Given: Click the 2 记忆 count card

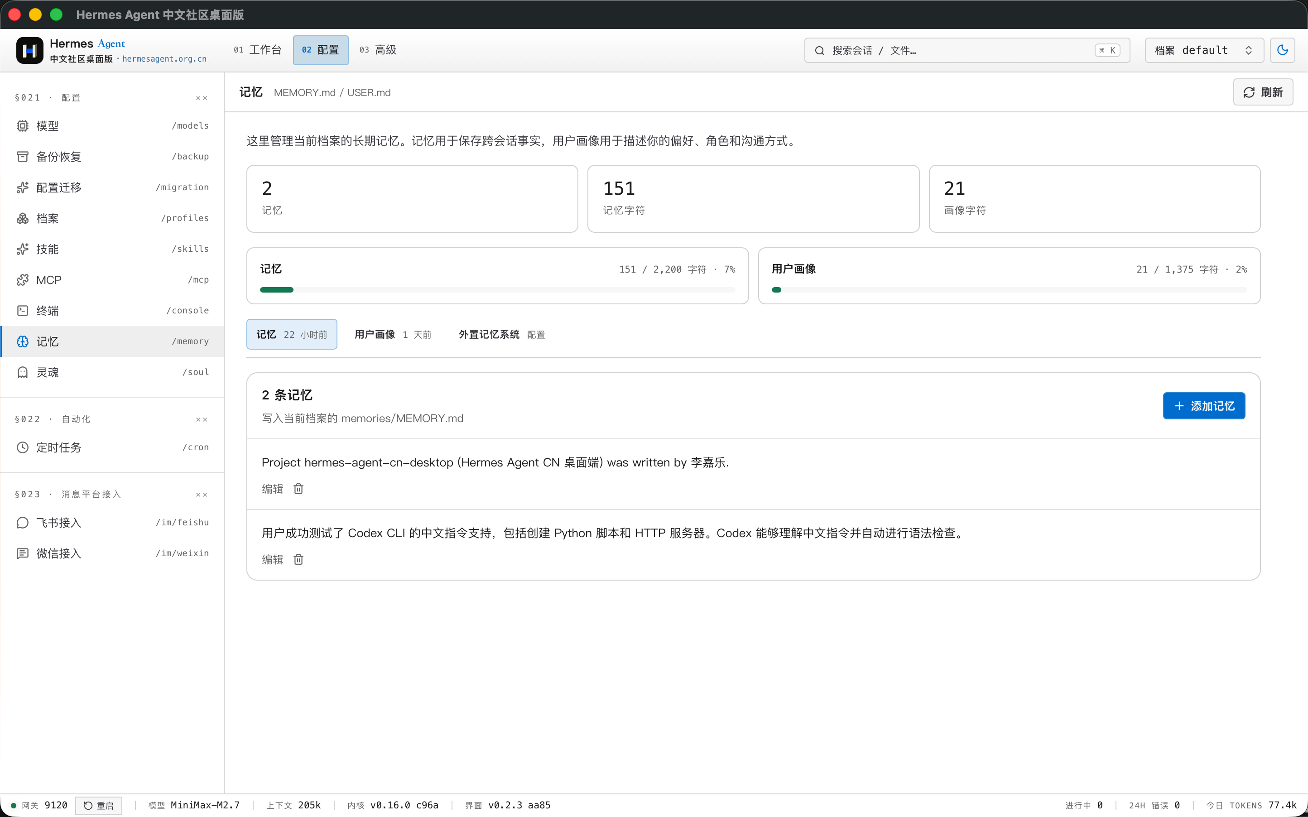Looking at the screenshot, I should 412,199.
